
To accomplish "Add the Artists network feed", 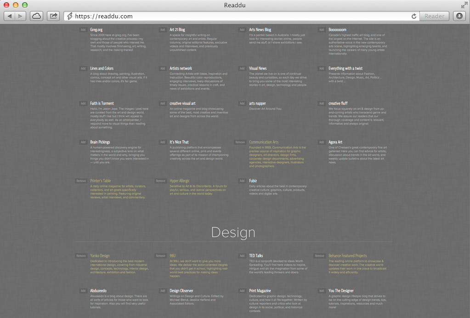I will [163, 68].
